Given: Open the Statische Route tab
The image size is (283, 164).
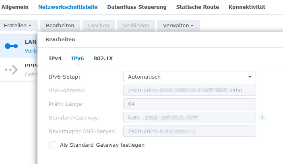Looking at the screenshot, I should coord(198,7).
